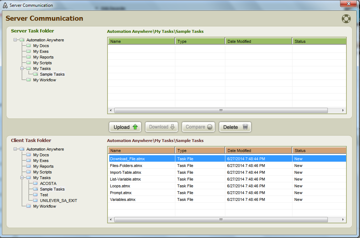Click the My Reports folder icon in client tree
This screenshot has height=238, width=360.
[x=28, y=166]
